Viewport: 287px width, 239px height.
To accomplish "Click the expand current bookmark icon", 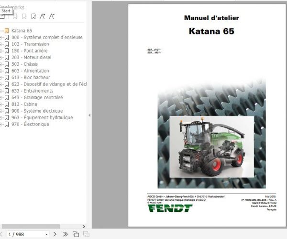I will 15,16.
